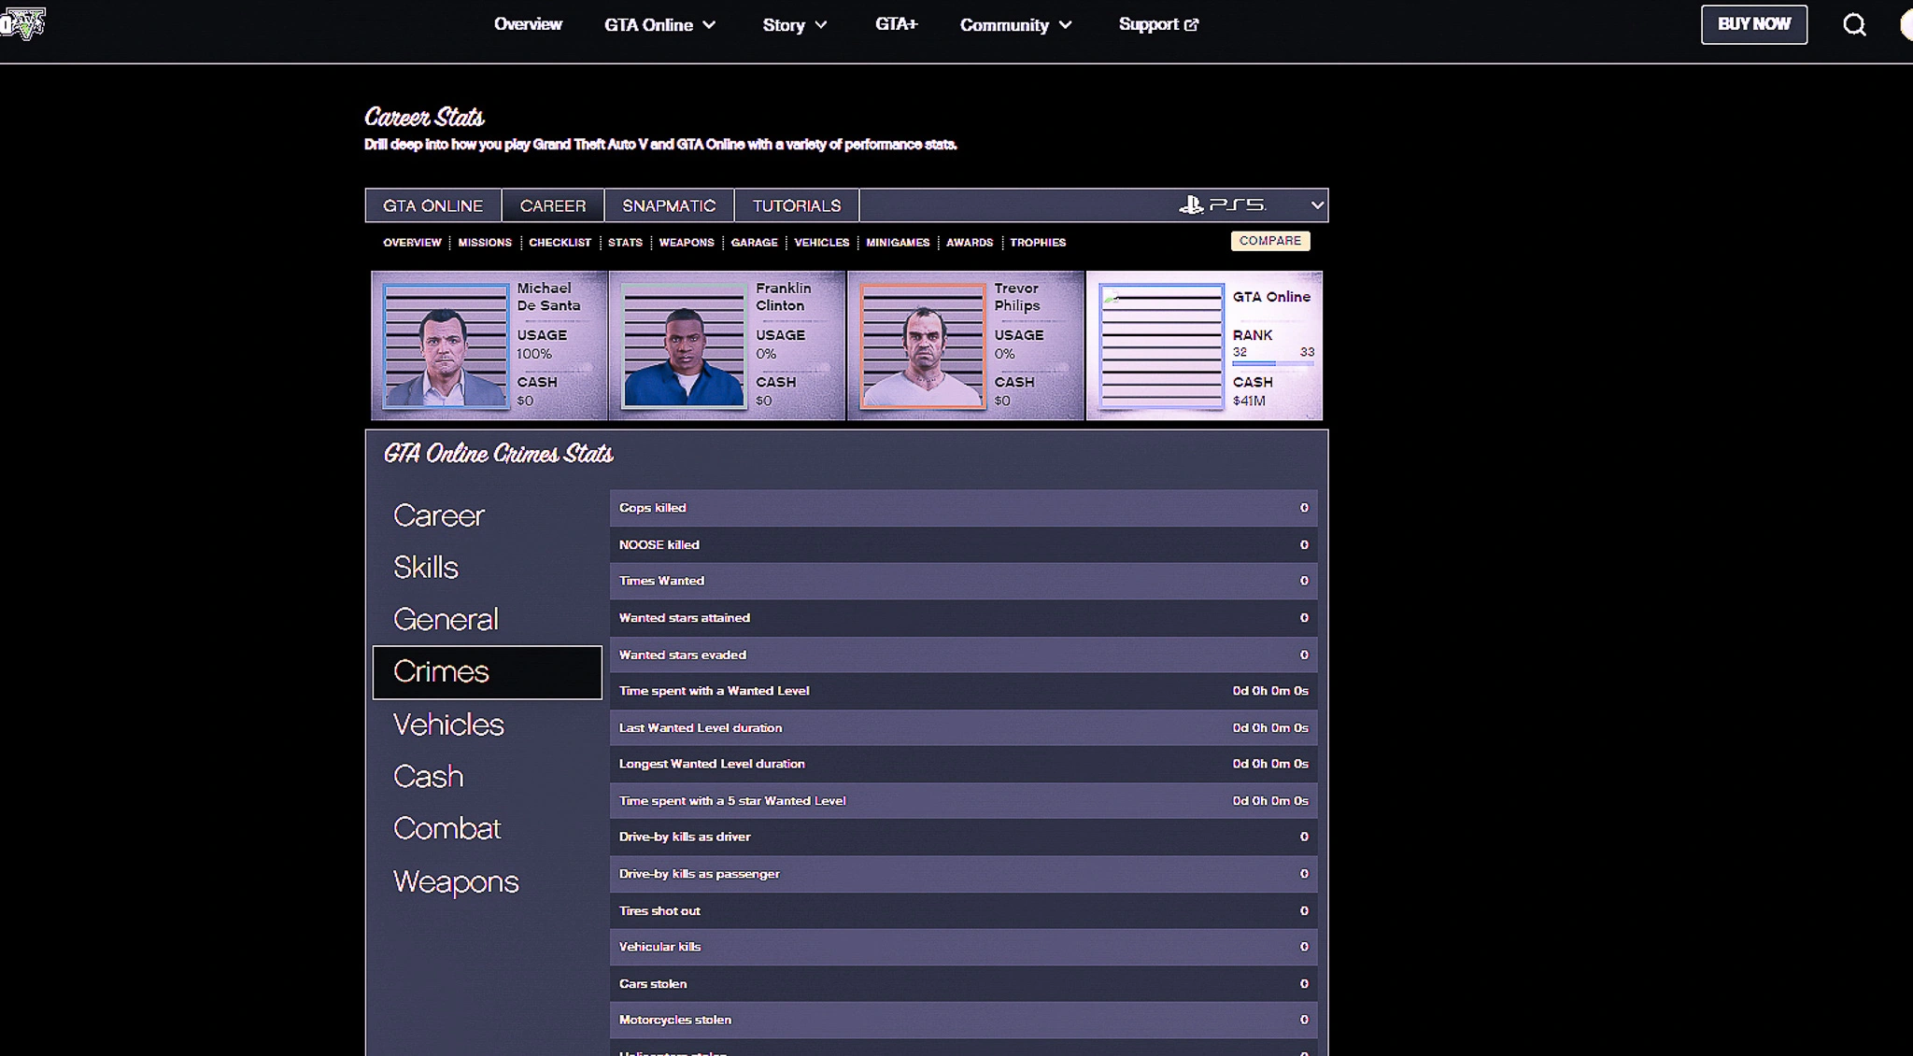Open the OVERVIEW sub-navigation link
This screenshot has height=1056, width=1913.
[412, 242]
